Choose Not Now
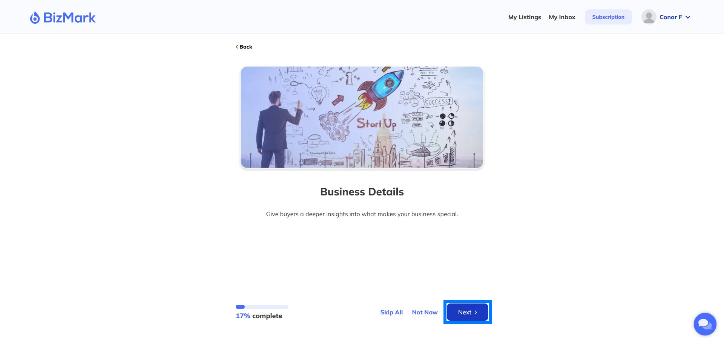Screen dimensions: 724x343 (x=425, y=312)
